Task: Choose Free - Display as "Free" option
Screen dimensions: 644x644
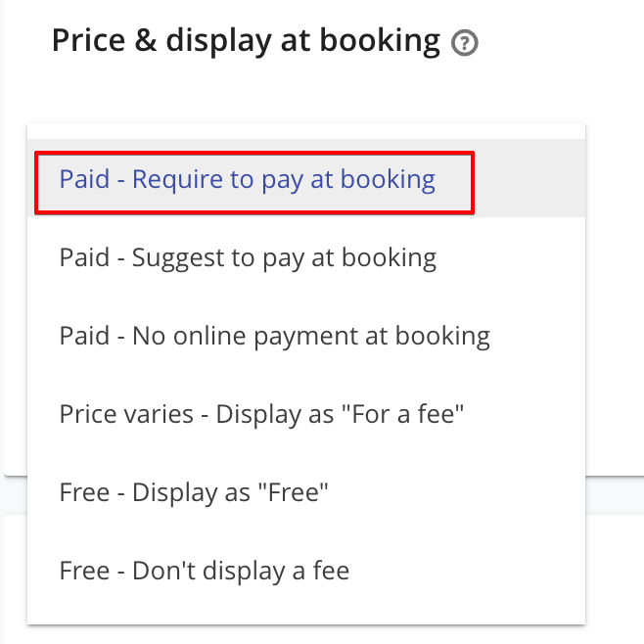Action: click(306, 491)
